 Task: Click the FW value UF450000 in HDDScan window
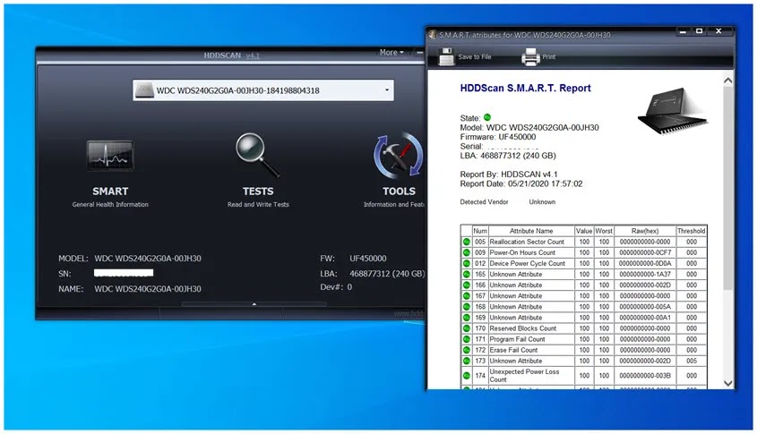(368, 259)
